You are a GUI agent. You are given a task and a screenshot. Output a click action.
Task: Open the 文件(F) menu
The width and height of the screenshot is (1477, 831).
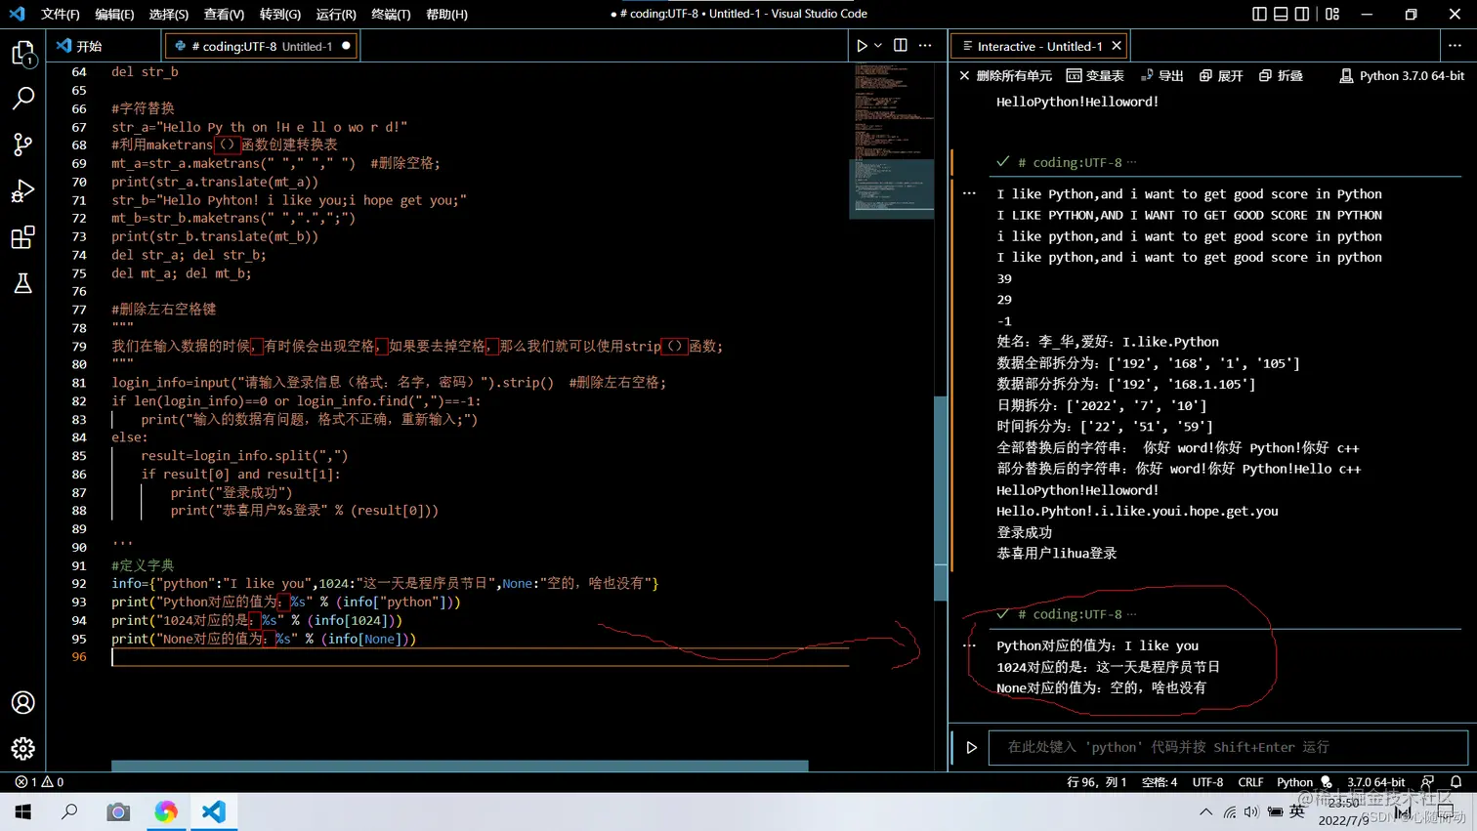pyautogui.click(x=61, y=14)
